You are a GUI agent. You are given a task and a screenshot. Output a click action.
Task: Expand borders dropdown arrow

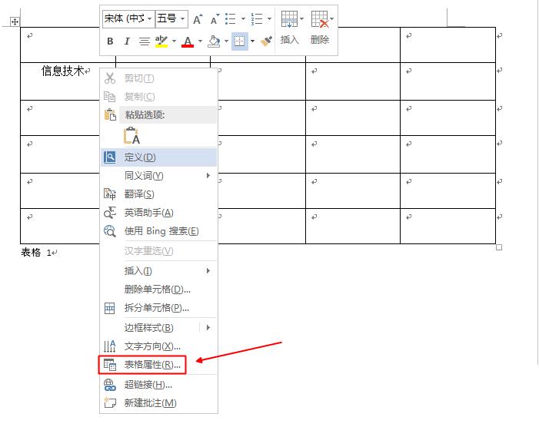click(253, 41)
